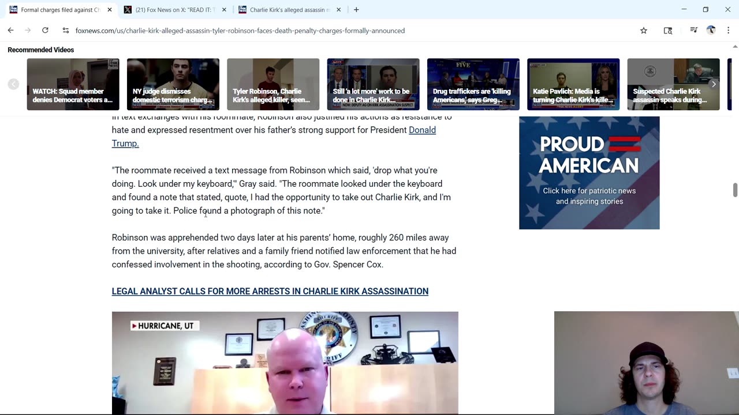The image size is (739, 415).
Task: Open a new browser tab
Action: [x=356, y=10]
